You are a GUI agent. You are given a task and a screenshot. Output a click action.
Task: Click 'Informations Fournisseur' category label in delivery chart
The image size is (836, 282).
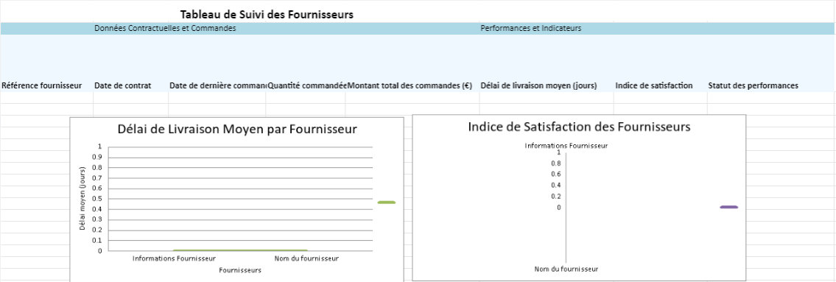pyautogui.click(x=174, y=258)
